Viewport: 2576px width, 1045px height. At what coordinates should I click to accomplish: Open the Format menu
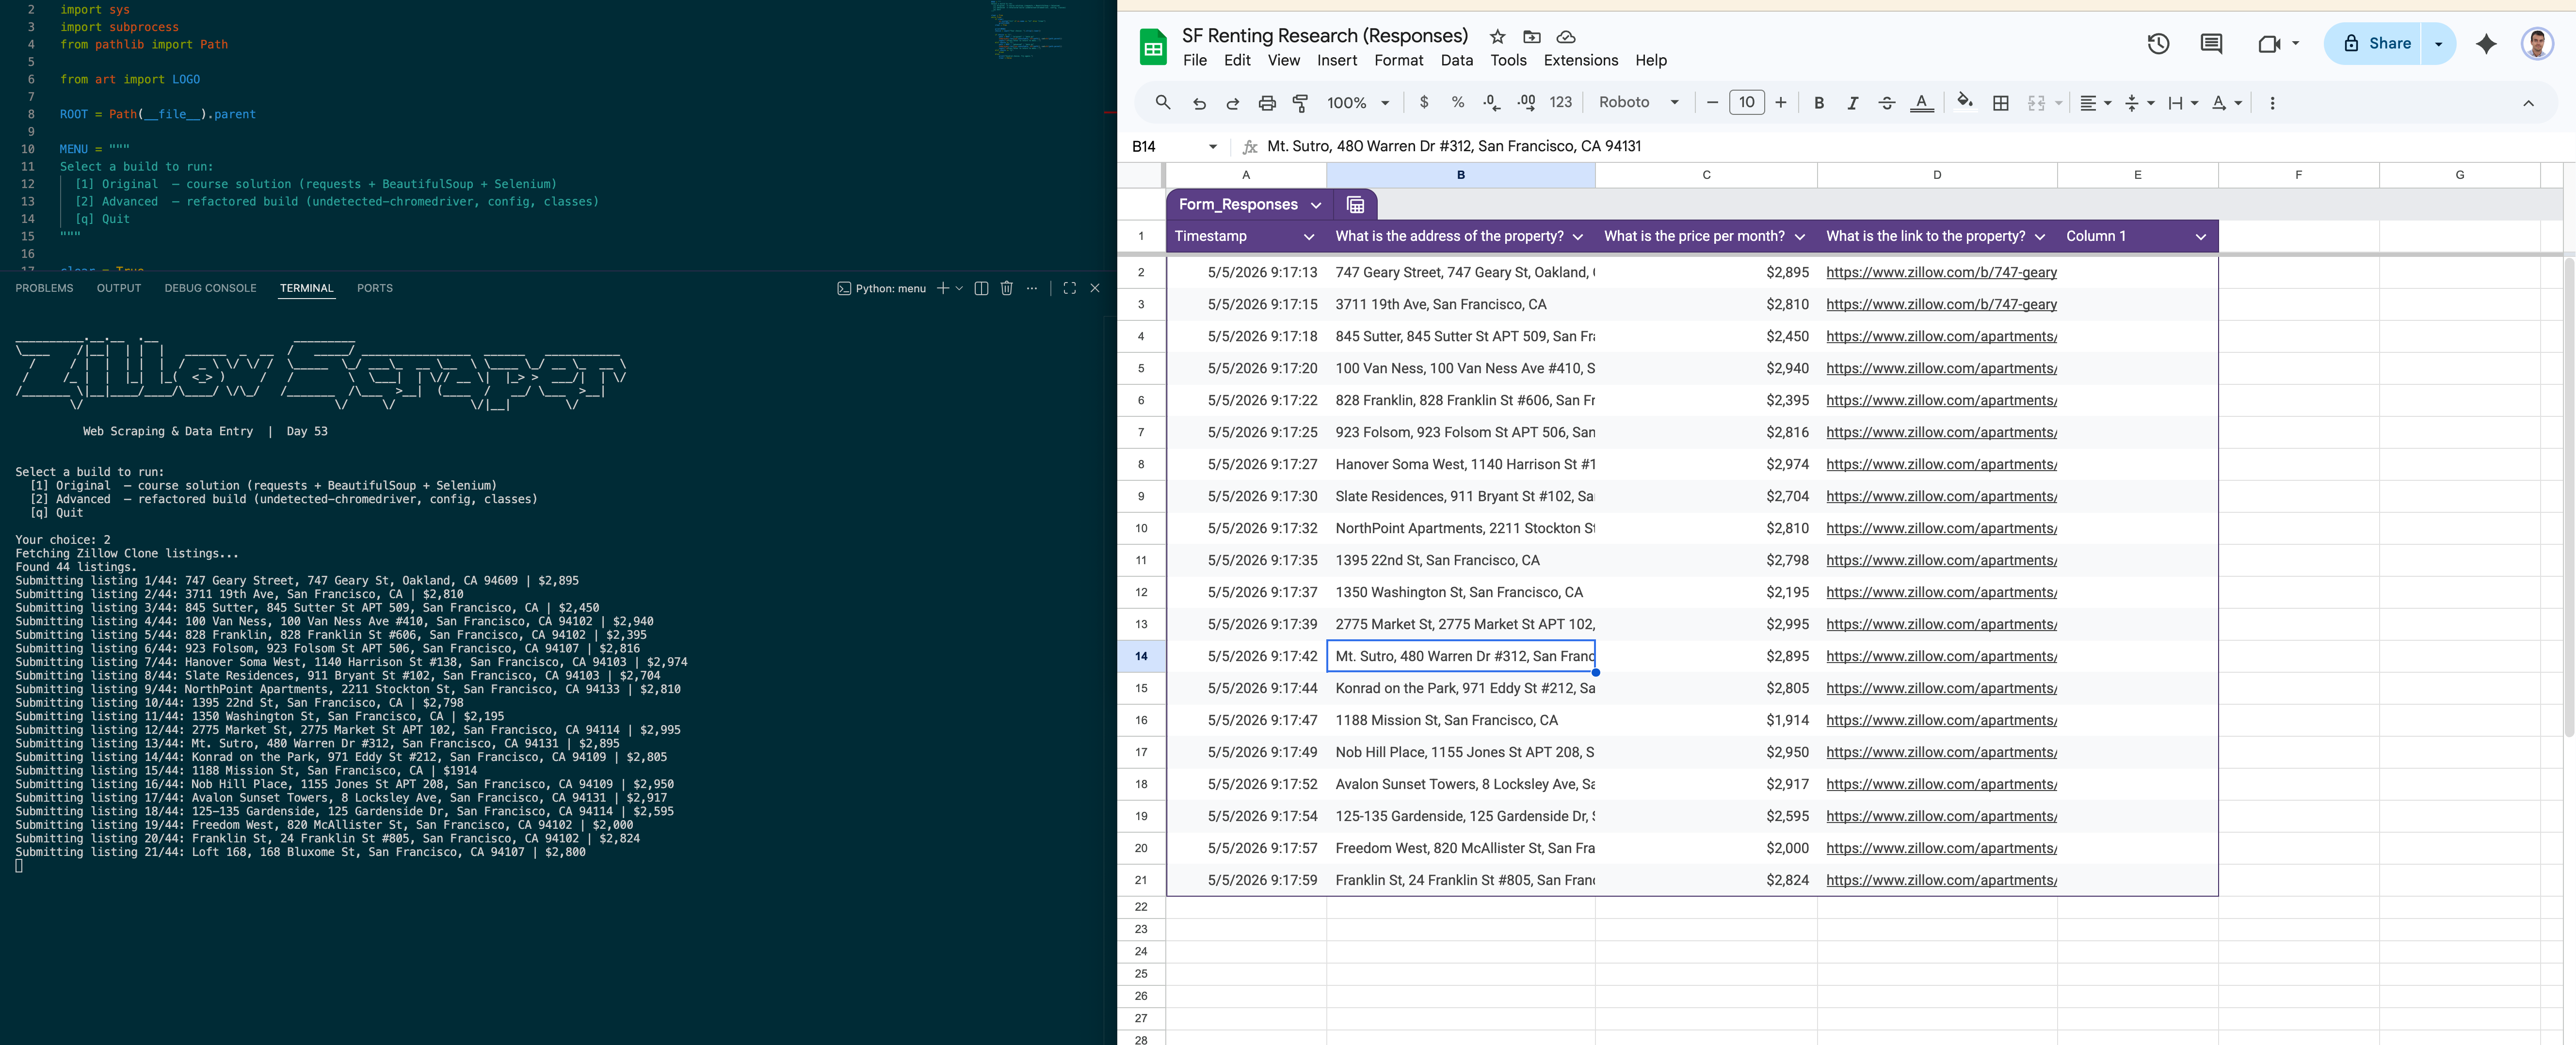point(1398,61)
